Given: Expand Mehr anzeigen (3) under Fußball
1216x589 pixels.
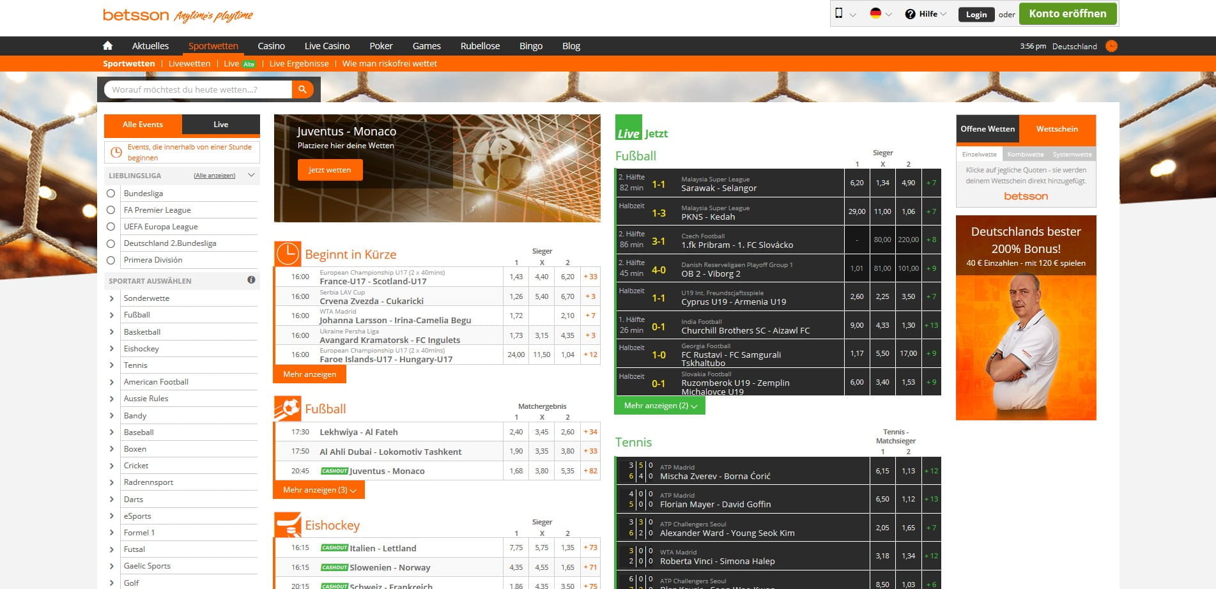Looking at the screenshot, I should (319, 490).
